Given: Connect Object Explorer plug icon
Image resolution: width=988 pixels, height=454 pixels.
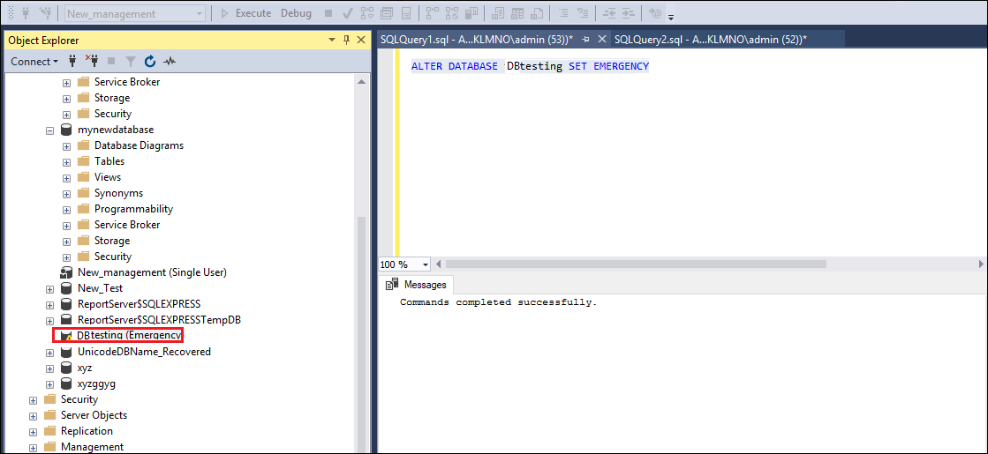Looking at the screenshot, I should click(x=72, y=61).
